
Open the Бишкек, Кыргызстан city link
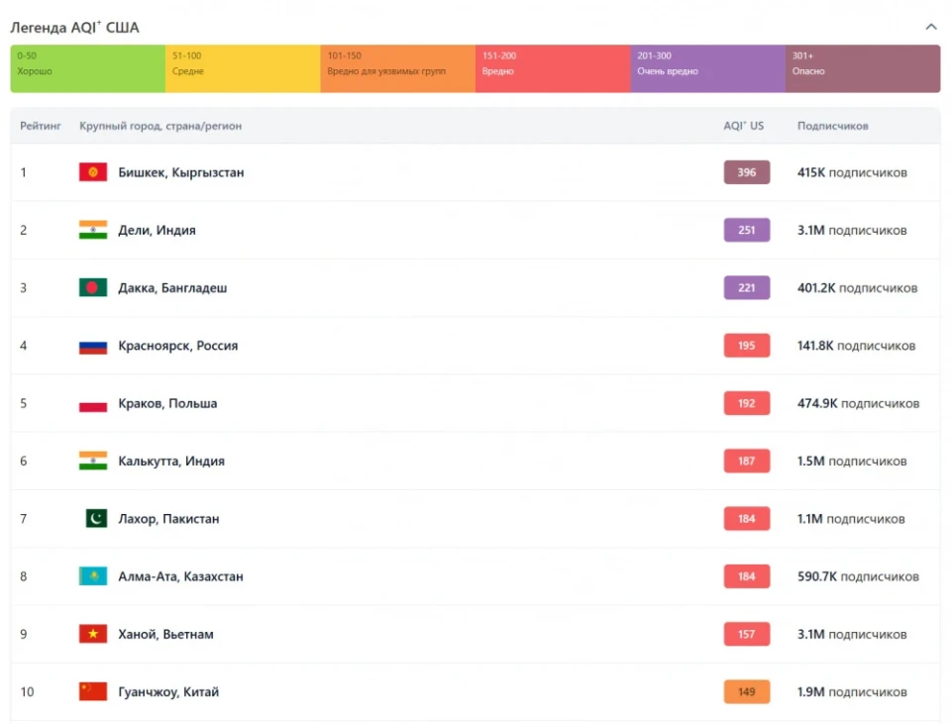tap(180, 172)
